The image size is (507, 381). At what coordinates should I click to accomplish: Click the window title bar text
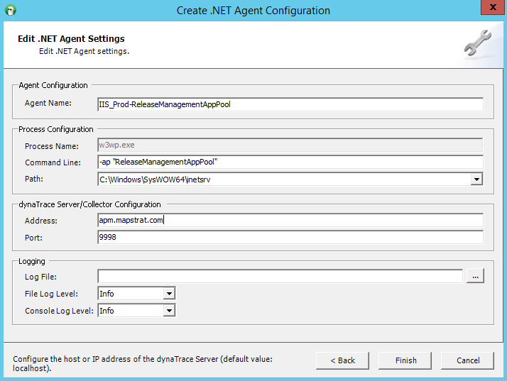point(253,11)
